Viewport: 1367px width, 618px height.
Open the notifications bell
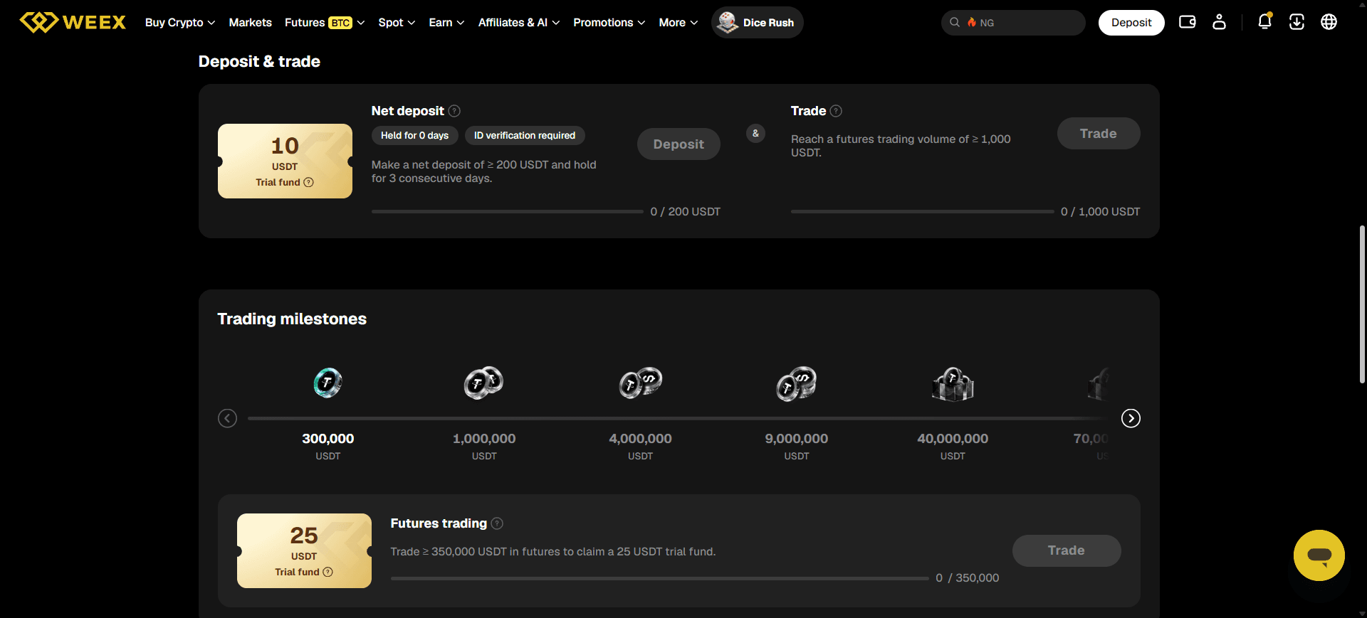(x=1264, y=21)
